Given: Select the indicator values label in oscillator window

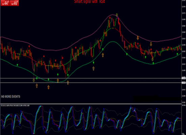Looking at the screenshot, I should coord(15,105).
